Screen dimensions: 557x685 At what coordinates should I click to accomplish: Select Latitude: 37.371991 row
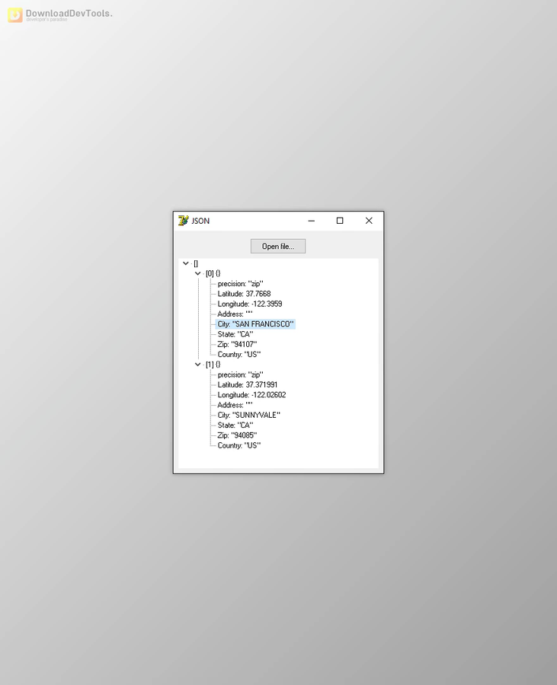pyautogui.click(x=248, y=384)
